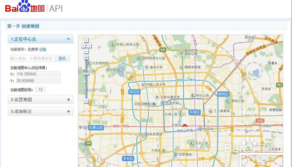Click the 朝阳公园 icon
This screenshot has height=167, width=292.
point(228,101)
